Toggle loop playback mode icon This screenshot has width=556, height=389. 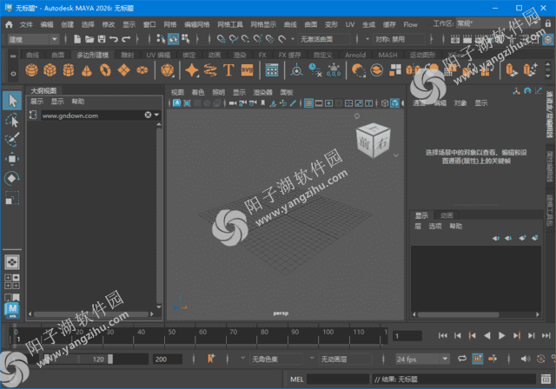point(461,359)
